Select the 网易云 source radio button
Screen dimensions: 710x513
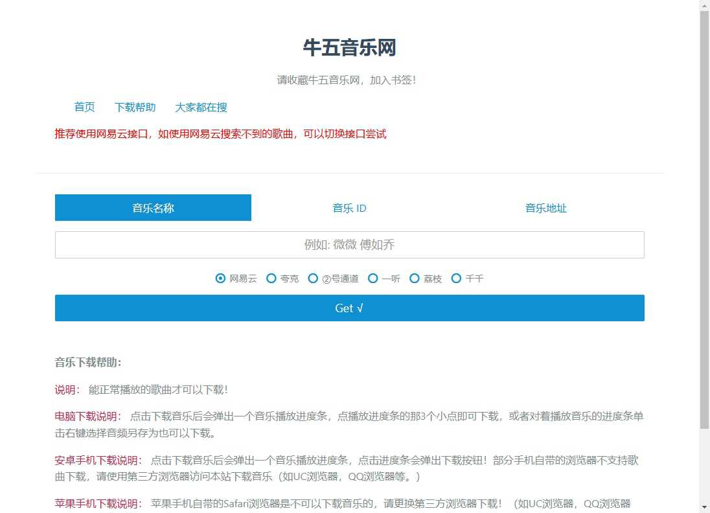[220, 279]
